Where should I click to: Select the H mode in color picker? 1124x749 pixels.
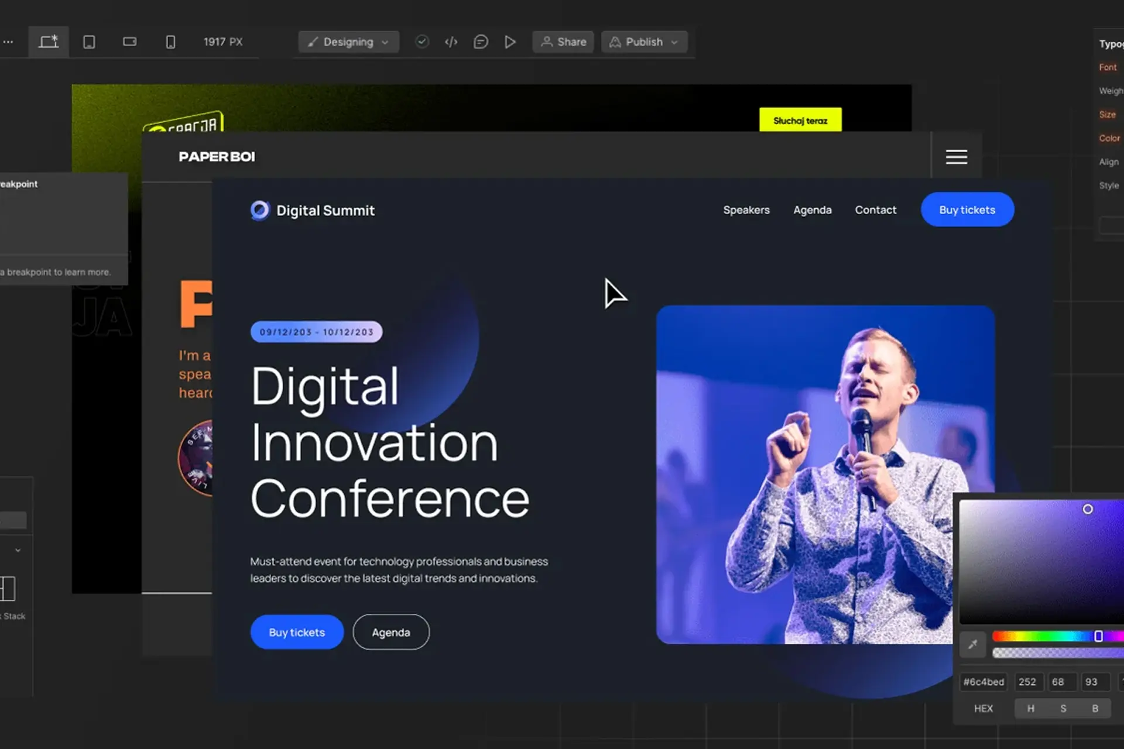click(1030, 708)
